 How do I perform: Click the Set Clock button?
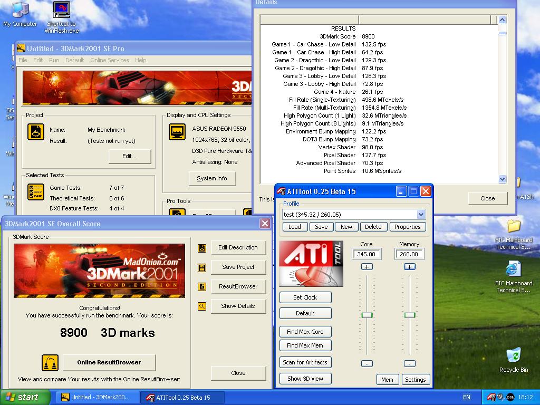pos(305,297)
